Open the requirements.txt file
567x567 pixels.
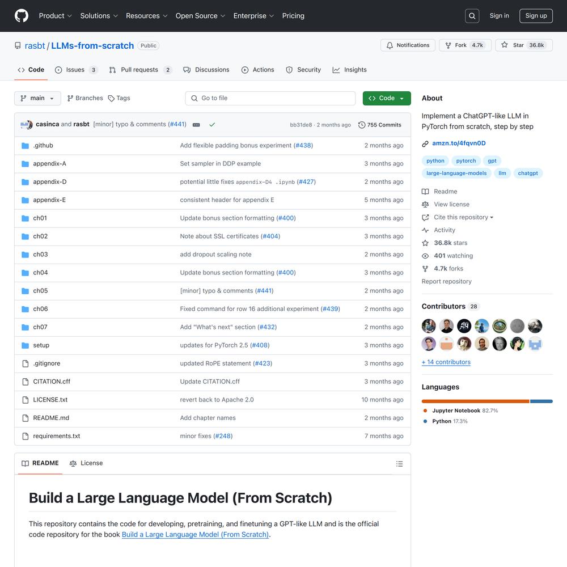coord(57,436)
